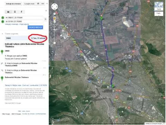Click the blue get directions button
Image resolution: width=166 pixels, height=125 pixels.
click(35, 27)
